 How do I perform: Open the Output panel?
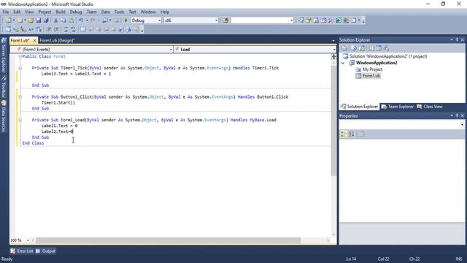point(45,251)
